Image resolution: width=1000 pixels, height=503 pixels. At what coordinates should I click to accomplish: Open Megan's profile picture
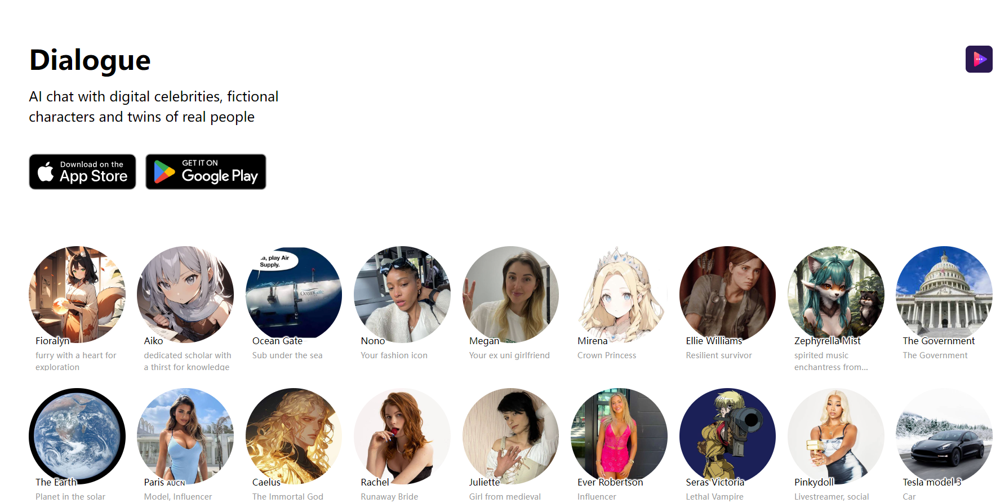click(x=511, y=295)
